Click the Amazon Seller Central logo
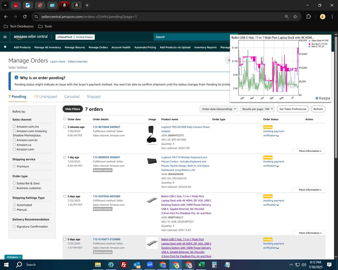This screenshot has width=338, height=270. [31, 37]
